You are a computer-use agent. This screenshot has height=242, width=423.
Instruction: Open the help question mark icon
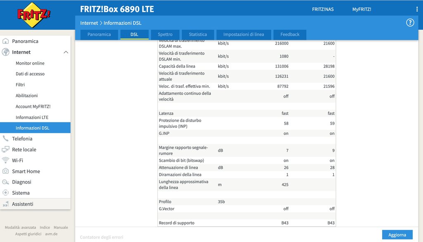pyautogui.click(x=410, y=23)
